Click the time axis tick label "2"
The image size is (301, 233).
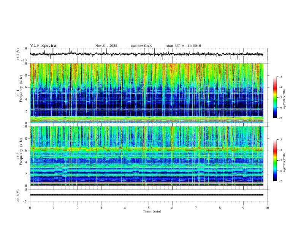pyautogui.click(x=78, y=208)
